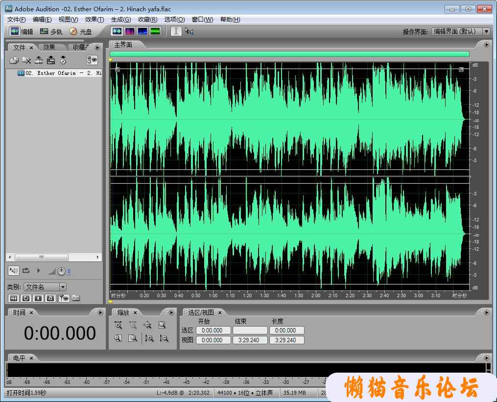Click the 0:00.000 time display
This screenshot has width=497, height=402.
tap(60, 333)
